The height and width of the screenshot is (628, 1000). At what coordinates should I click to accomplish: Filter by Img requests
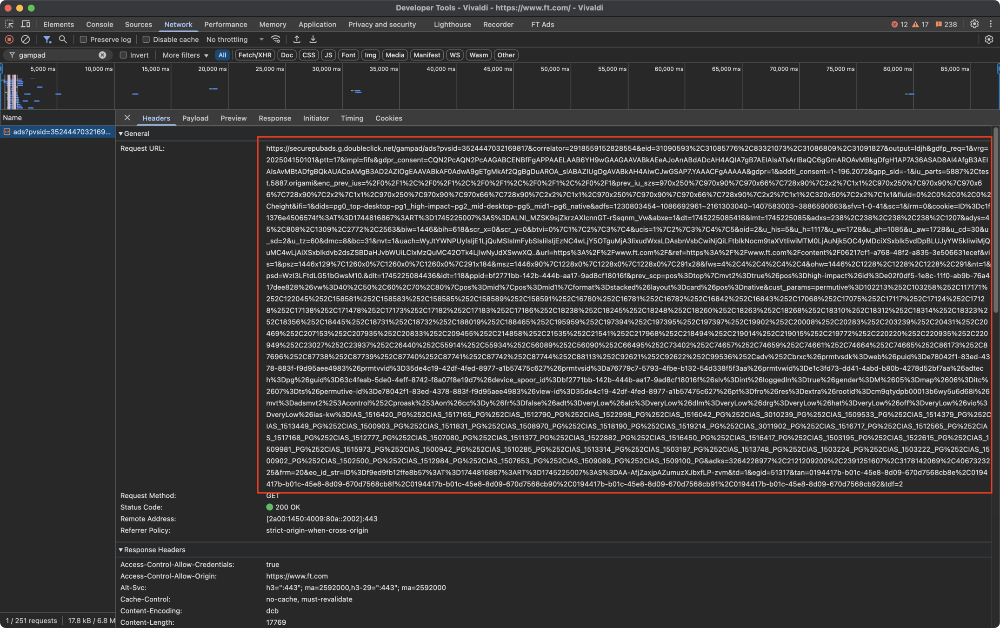[x=370, y=55]
